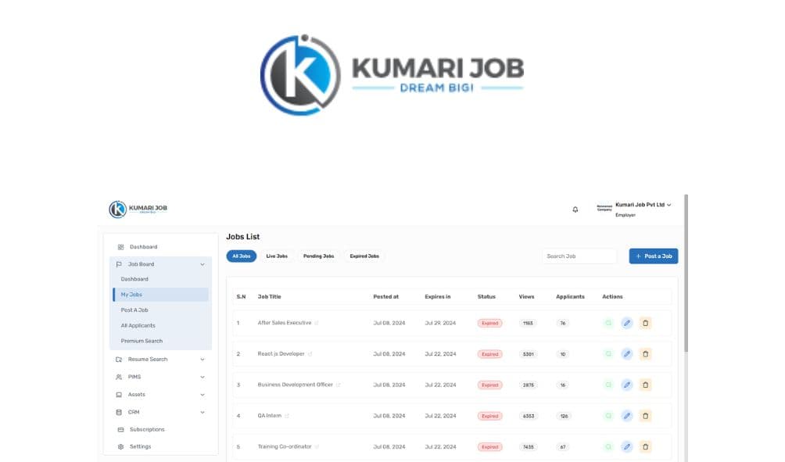Click the Expired badge for After Sales Executive

tap(489, 324)
